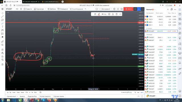Screen dimensions: 182x102
Task: Select BTCUSDT row in the watchlist
Action: (161, 31)
